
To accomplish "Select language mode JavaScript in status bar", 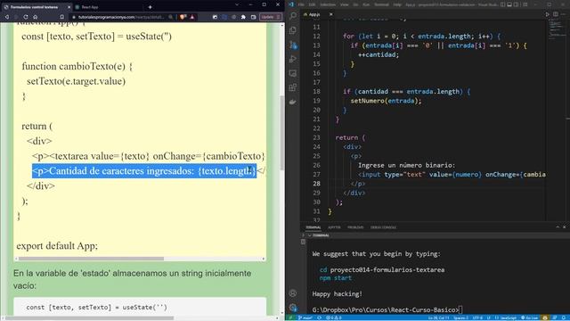I will point(506,317).
